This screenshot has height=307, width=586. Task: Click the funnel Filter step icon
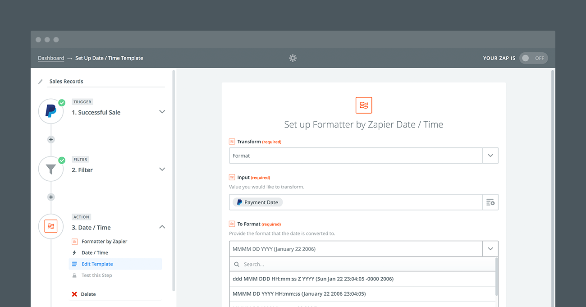click(51, 169)
